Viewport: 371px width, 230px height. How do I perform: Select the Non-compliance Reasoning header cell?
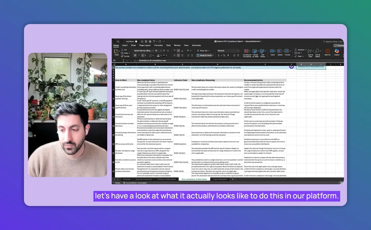[217, 80]
